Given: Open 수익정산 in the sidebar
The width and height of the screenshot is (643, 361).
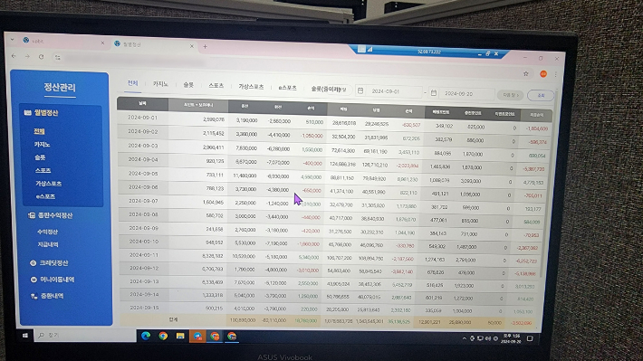Looking at the screenshot, I should [48, 232].
